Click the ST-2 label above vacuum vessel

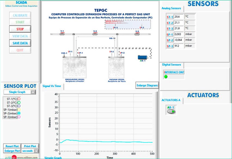112,51
